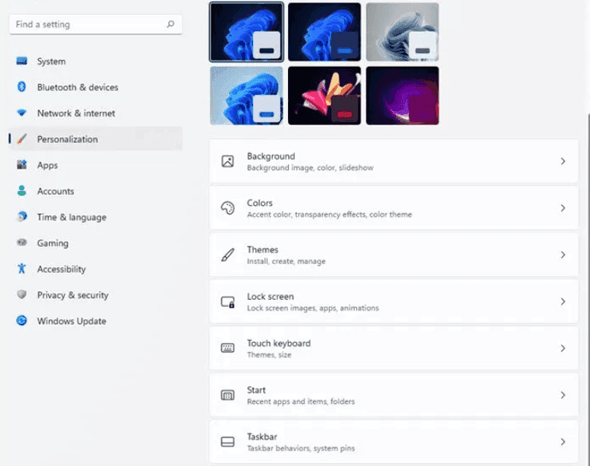Screen dimensions: 590x466
Task: Go to Bluetooth & devices
Action: click(95, 87)
